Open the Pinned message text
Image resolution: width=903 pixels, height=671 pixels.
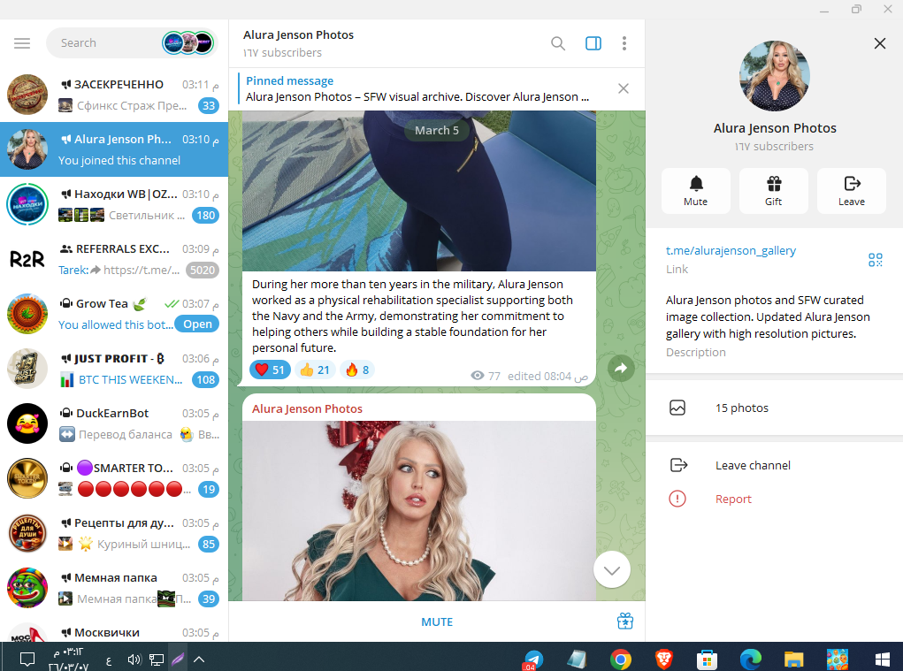tap(417, 89)
